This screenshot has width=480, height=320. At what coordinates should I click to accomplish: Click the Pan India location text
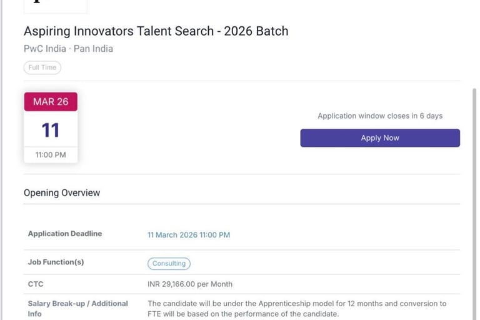(x=93, y=49)
